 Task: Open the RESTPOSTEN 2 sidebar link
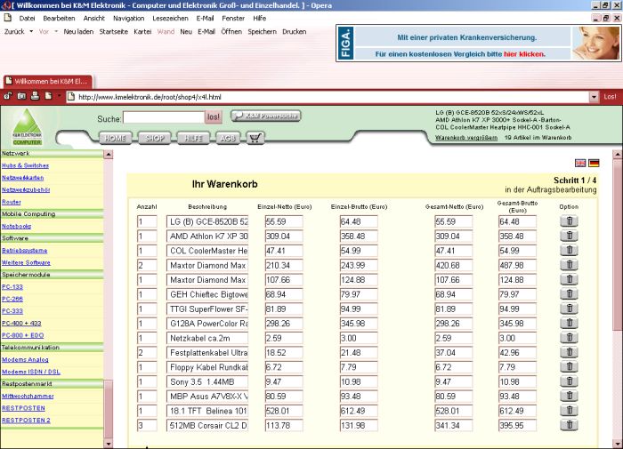pyautogui.click(x=26, y=420)
